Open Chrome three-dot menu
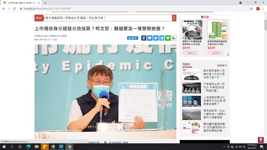 click(x=263, y=9)
